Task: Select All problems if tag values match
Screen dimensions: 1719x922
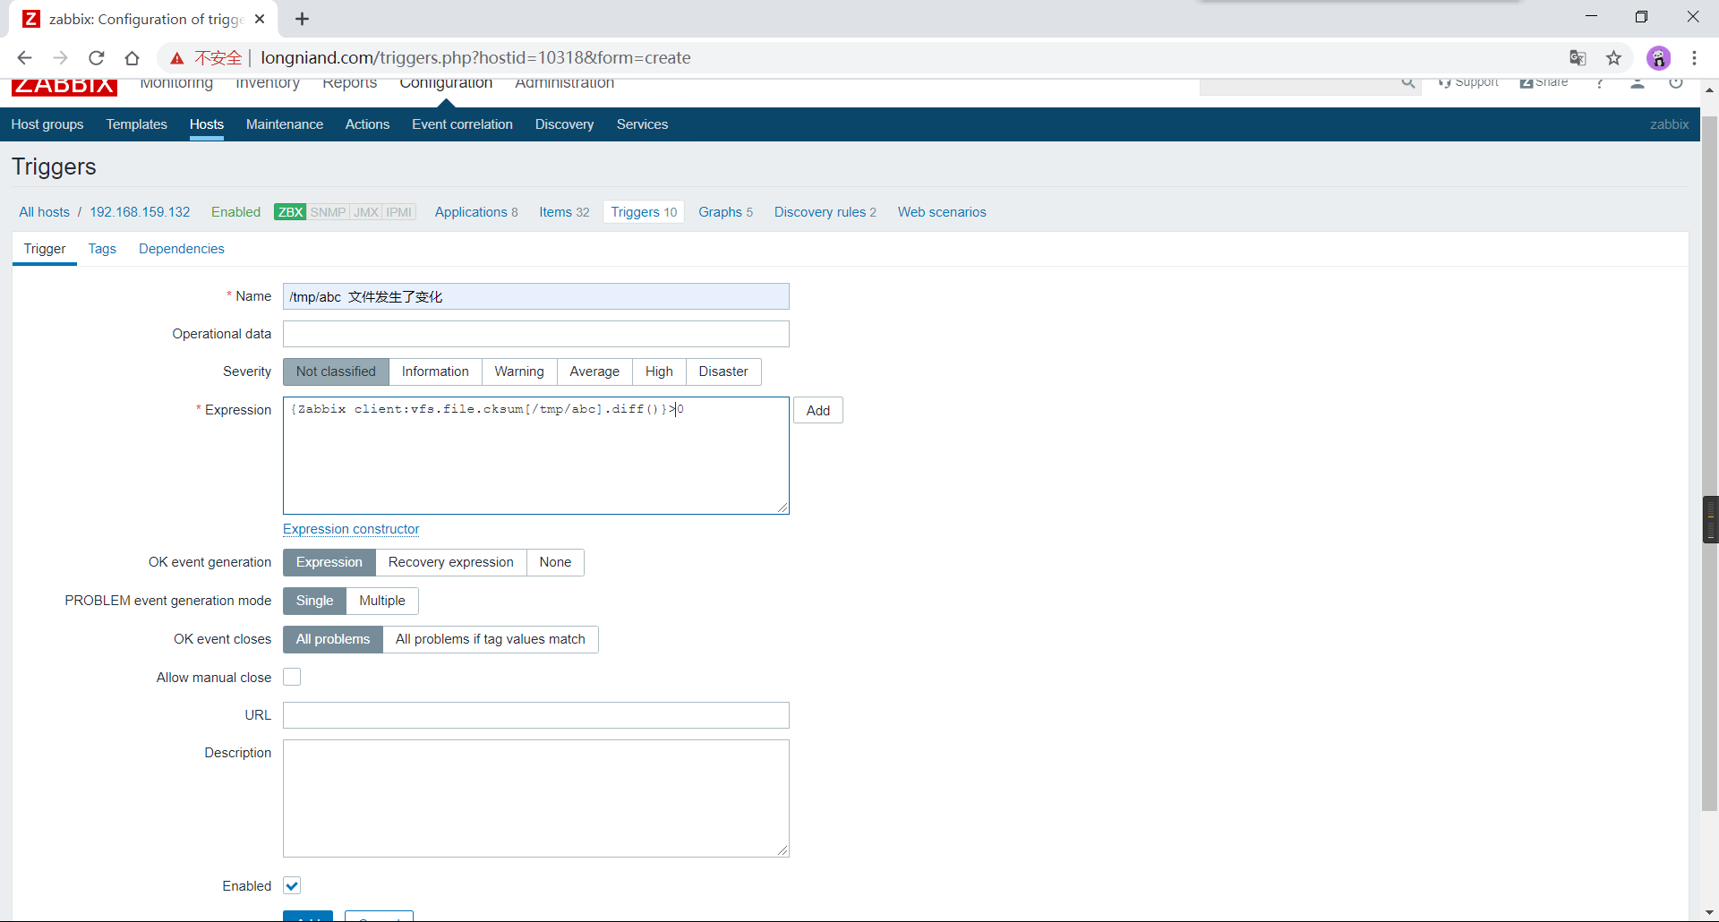Action: (x=491, y=639)
